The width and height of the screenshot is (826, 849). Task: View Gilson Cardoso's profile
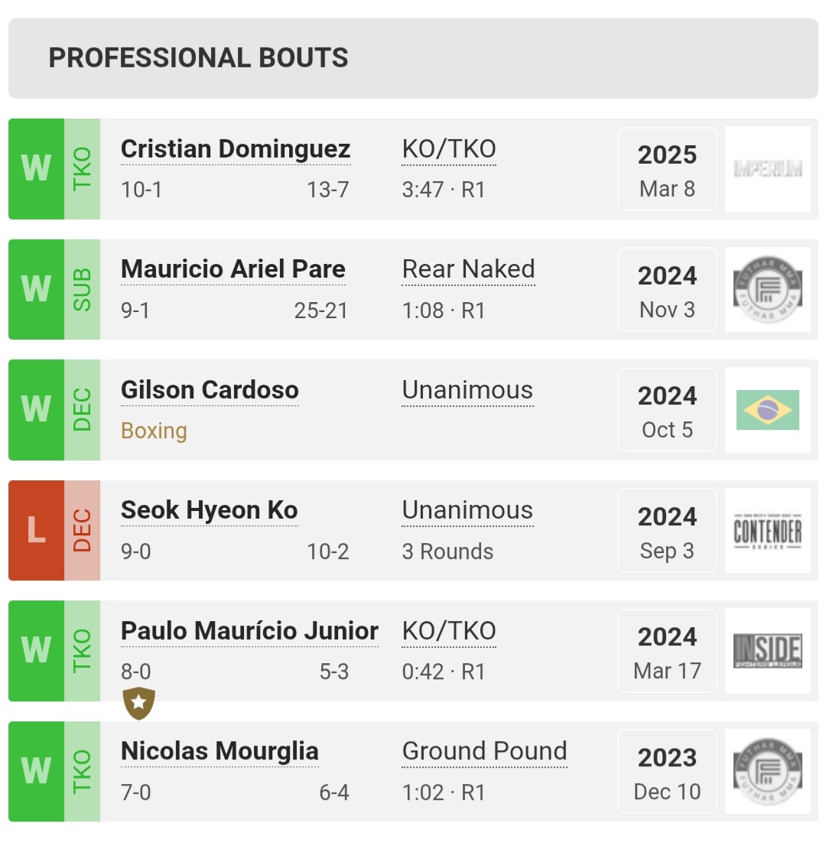tap(210, 390)
